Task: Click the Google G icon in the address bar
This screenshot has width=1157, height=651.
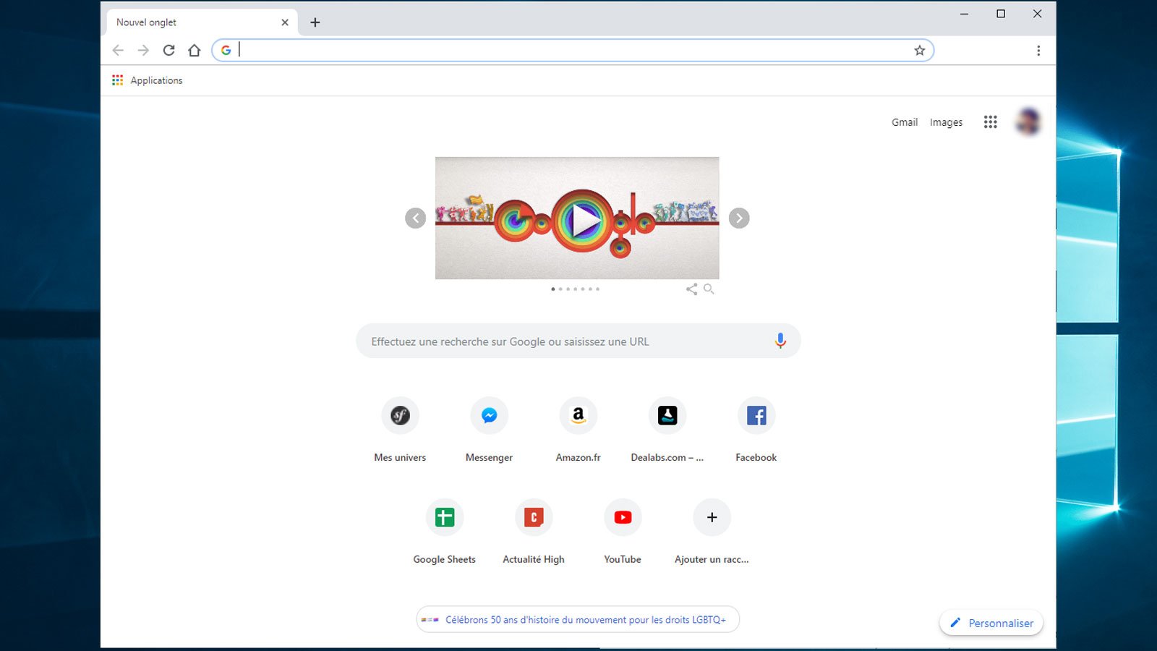Action: 226,50
